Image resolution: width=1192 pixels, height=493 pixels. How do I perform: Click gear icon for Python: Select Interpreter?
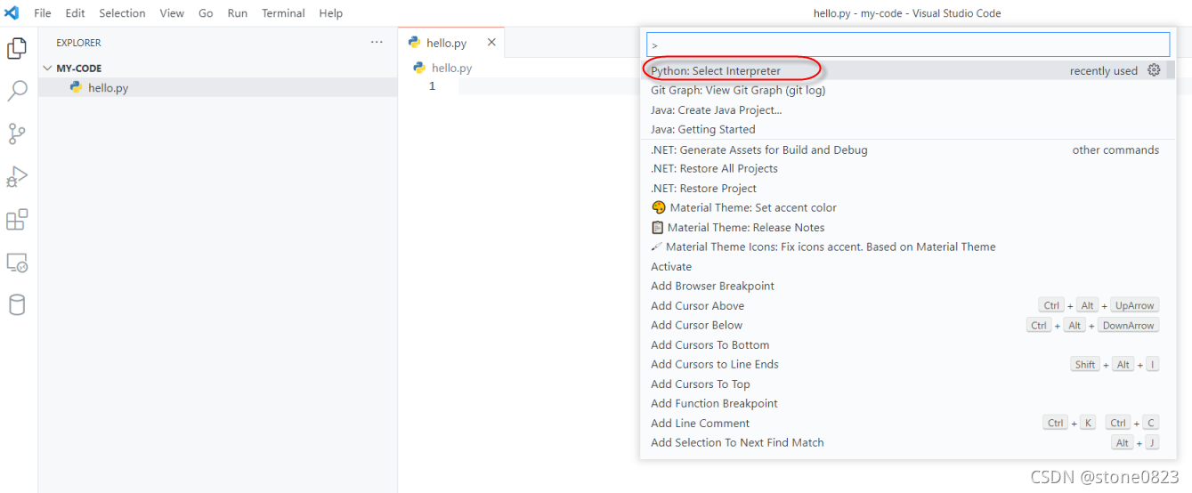click(1154, 70)
